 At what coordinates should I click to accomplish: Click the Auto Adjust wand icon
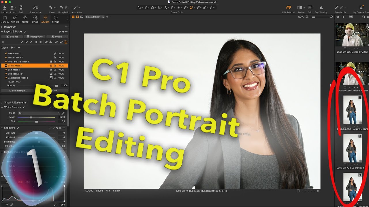76,7
